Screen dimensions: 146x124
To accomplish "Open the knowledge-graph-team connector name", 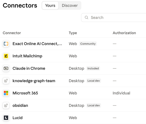I will [34, 81].
